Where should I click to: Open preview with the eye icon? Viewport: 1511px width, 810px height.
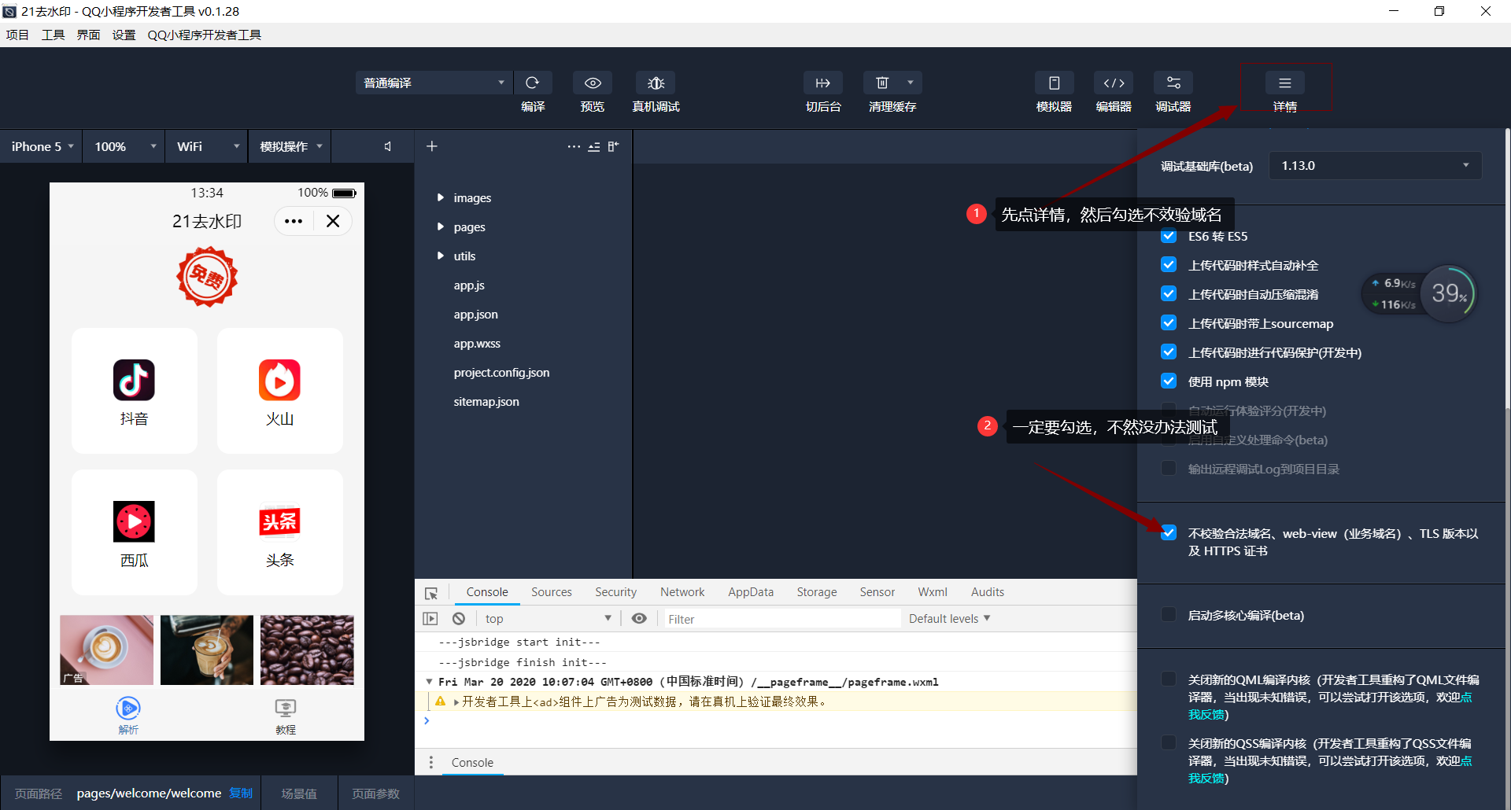593,83
